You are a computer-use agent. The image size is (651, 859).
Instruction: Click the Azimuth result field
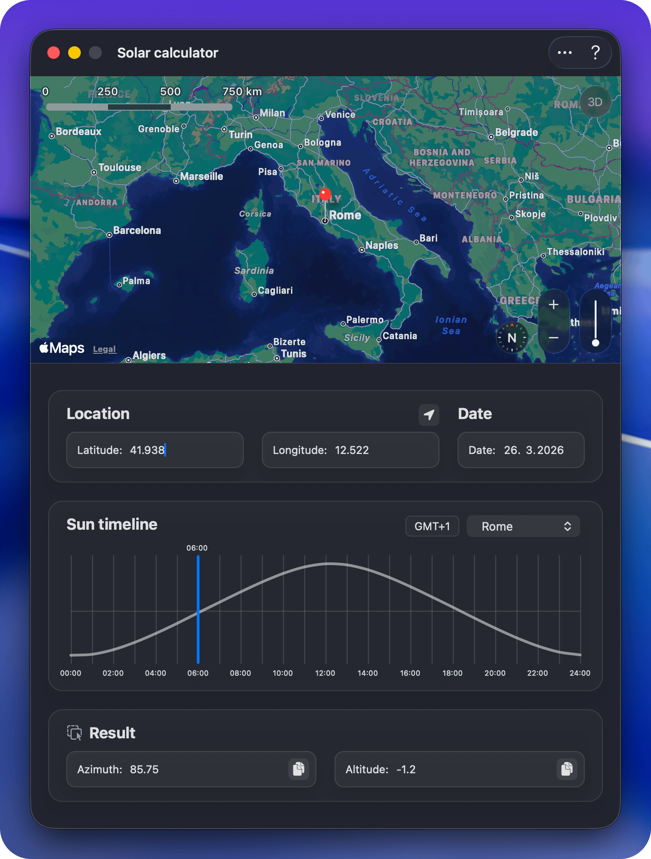pyautogui.click(x=191, y=769)
